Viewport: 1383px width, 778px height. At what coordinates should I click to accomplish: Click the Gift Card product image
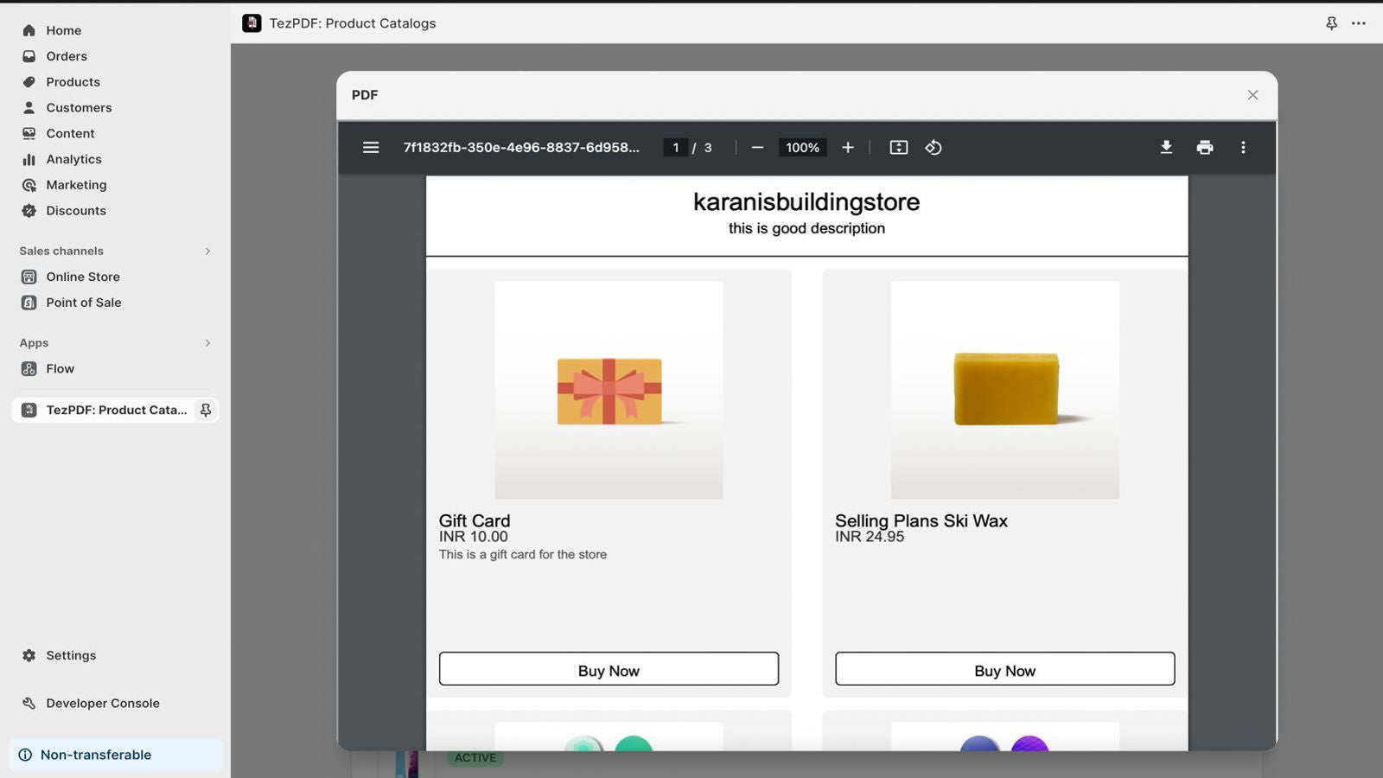[x=609, y=390]
